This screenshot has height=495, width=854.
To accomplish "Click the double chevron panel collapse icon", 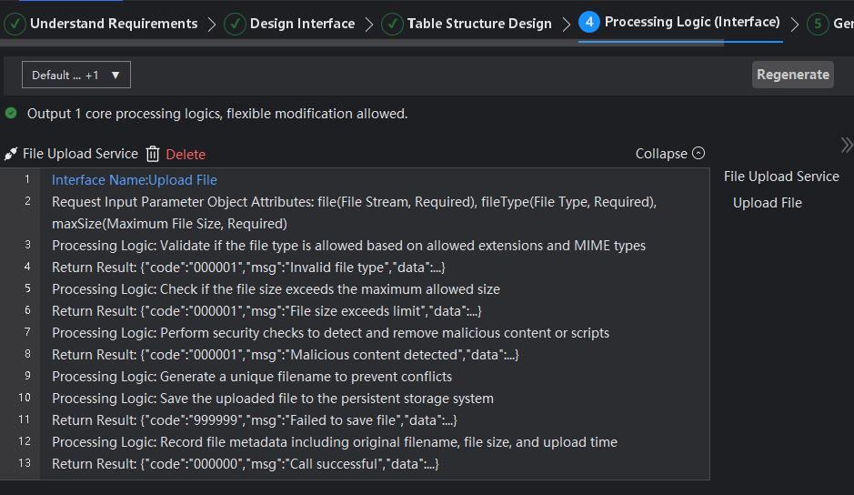I will pyautogui.click(x=846, y=146).
